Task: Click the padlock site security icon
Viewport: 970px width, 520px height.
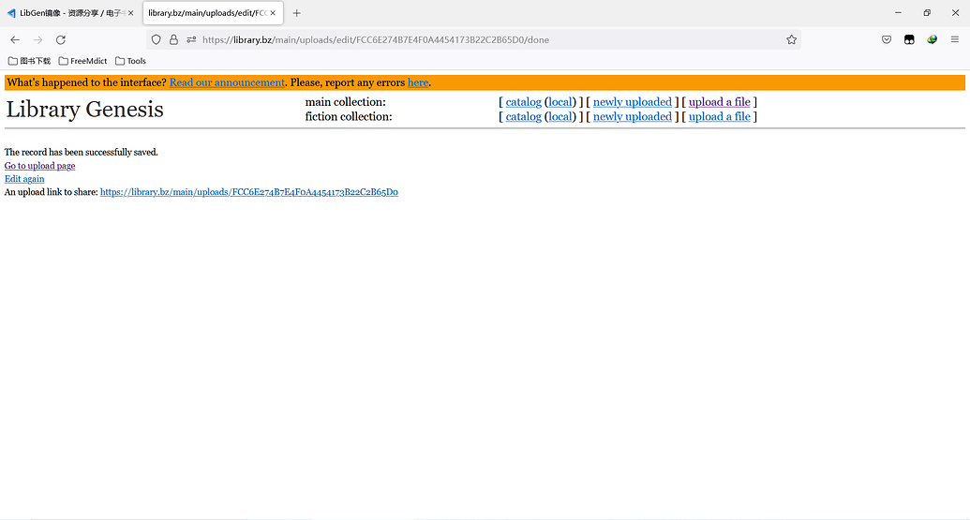Action: click(173, 39)
